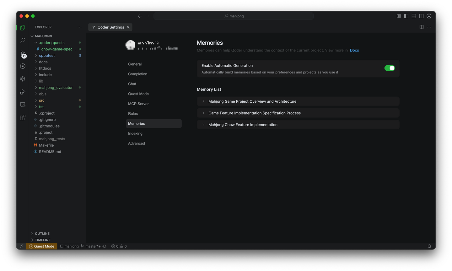Open Run and Debug view
452x271 pixels.
(x=23, y=92)
